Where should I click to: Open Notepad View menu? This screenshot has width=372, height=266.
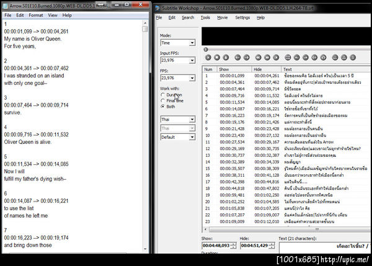pyautogui.click(x=53, y=15)
